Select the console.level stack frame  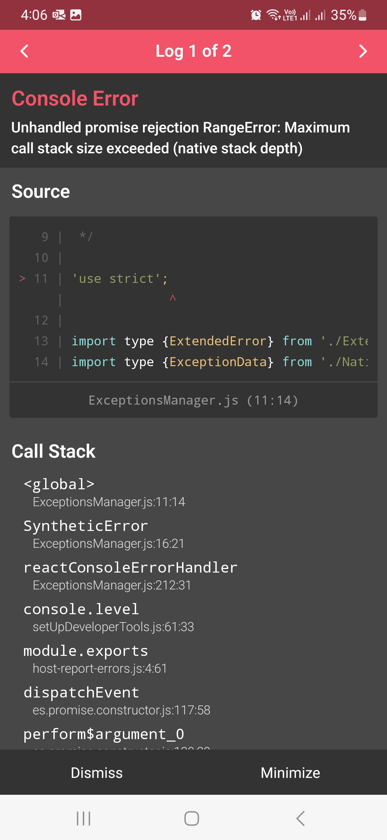point(193,617)
